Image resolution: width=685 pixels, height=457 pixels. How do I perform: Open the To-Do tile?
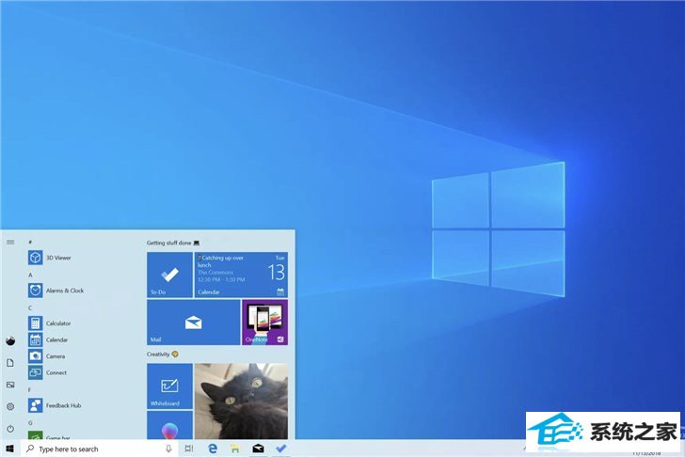pos(169,275)
